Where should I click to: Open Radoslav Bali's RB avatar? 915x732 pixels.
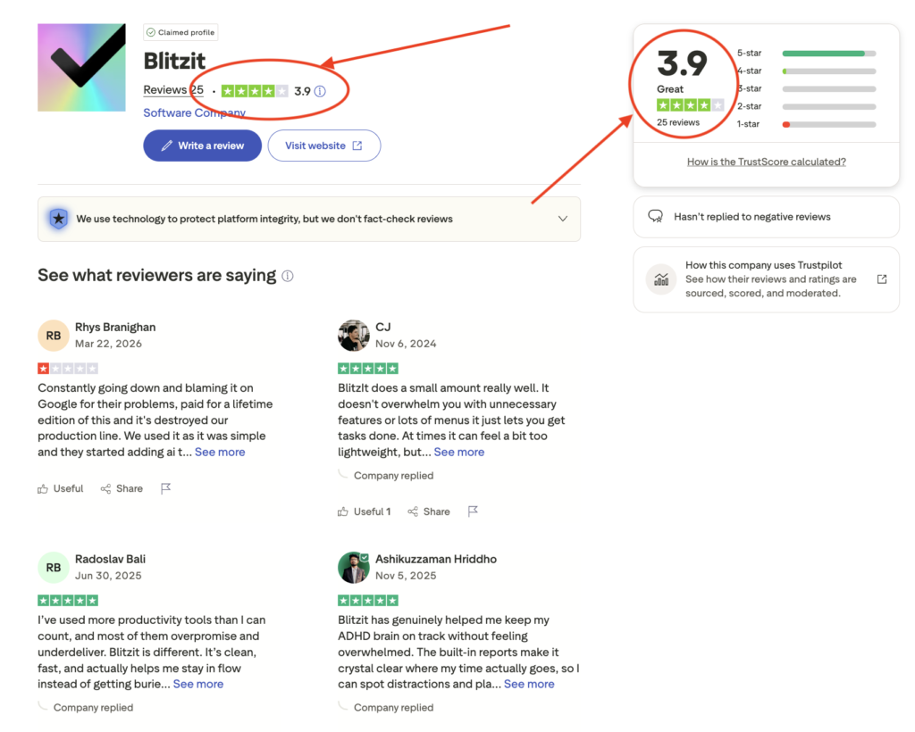(x=53, y=568)
